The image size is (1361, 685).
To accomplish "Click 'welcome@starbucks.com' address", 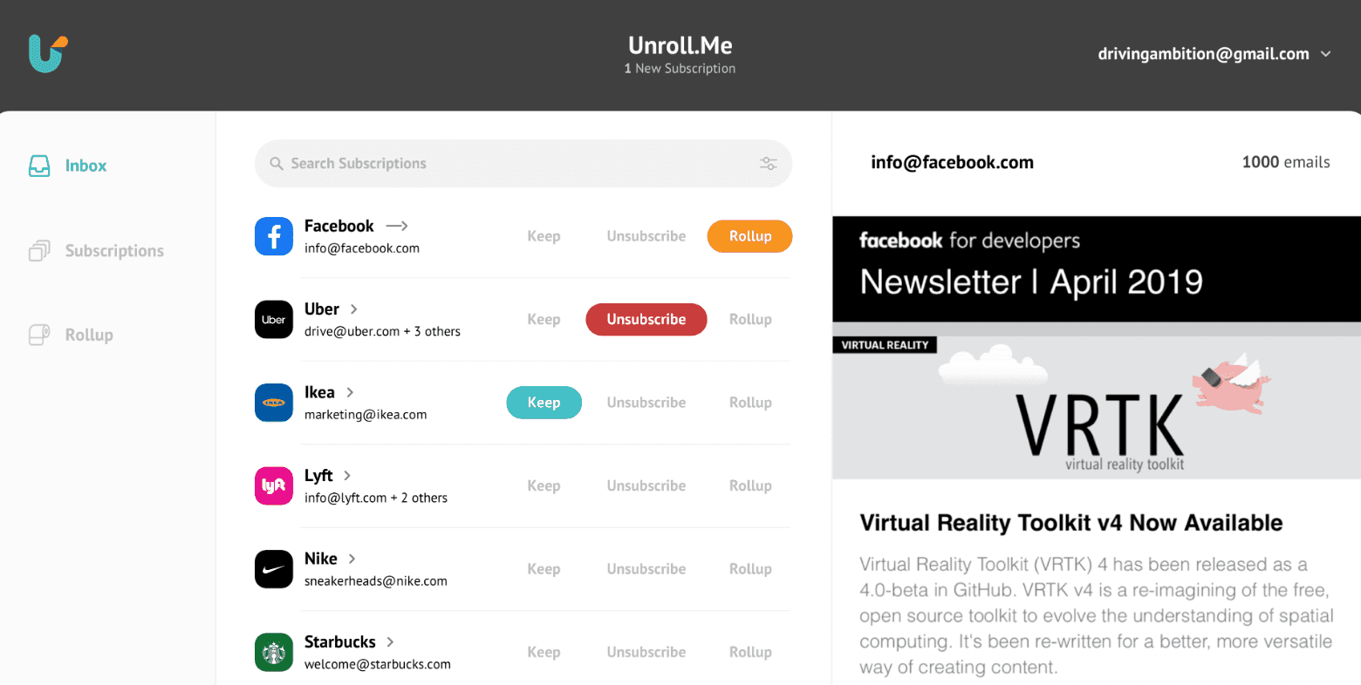I will point(378,665).
